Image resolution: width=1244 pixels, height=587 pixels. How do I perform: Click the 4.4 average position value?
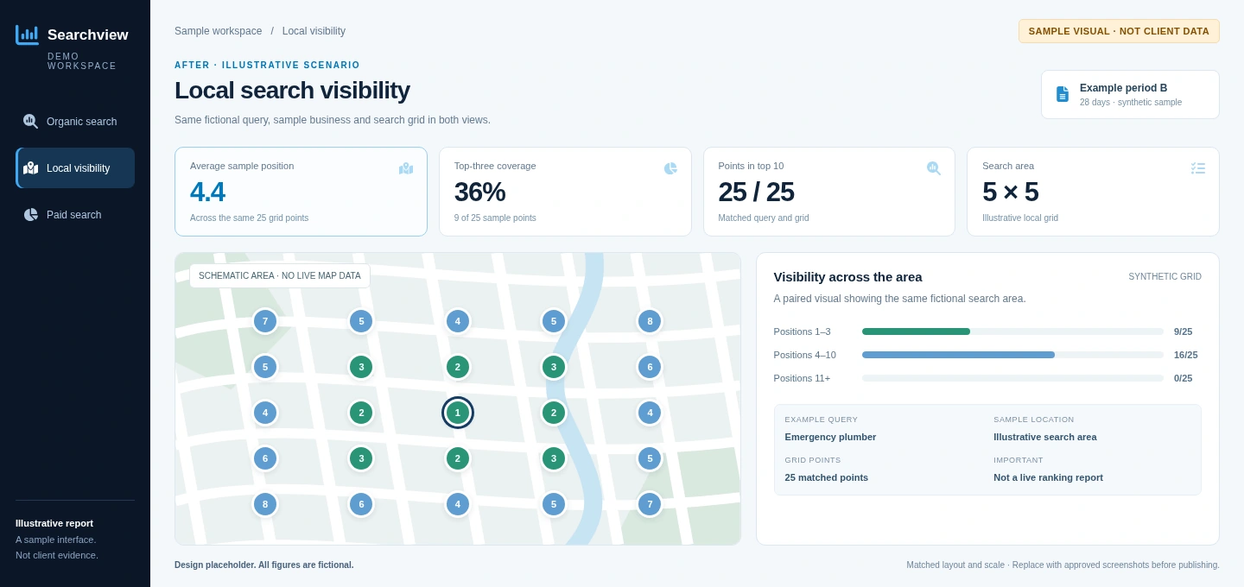(207, 192)
